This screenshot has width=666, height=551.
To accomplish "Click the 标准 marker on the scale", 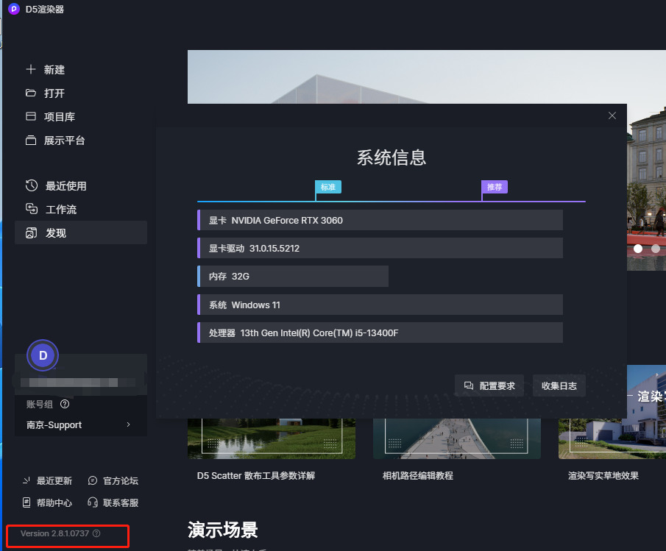I will pyautogui.click(x=328, y=187).
